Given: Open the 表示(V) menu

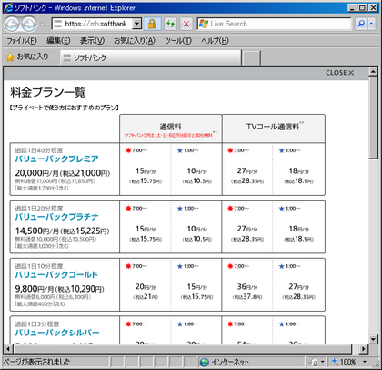Looking at the screenshot, I should [x=92, y=41].
